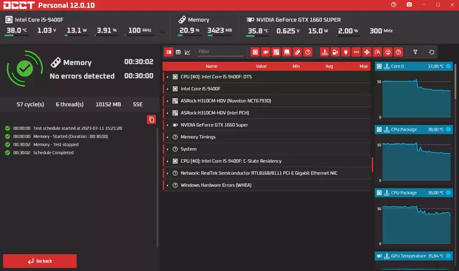Click the '57 cycle(s)' test stat
Screen dimensions: 459x271
[30, 105]
